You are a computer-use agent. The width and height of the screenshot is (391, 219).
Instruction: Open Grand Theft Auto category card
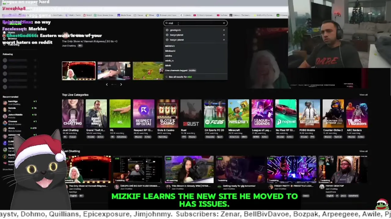coord(96,113)
